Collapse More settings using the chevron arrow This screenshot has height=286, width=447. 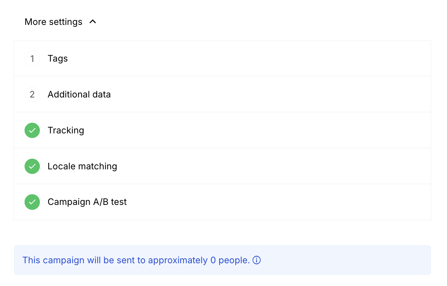93,22
